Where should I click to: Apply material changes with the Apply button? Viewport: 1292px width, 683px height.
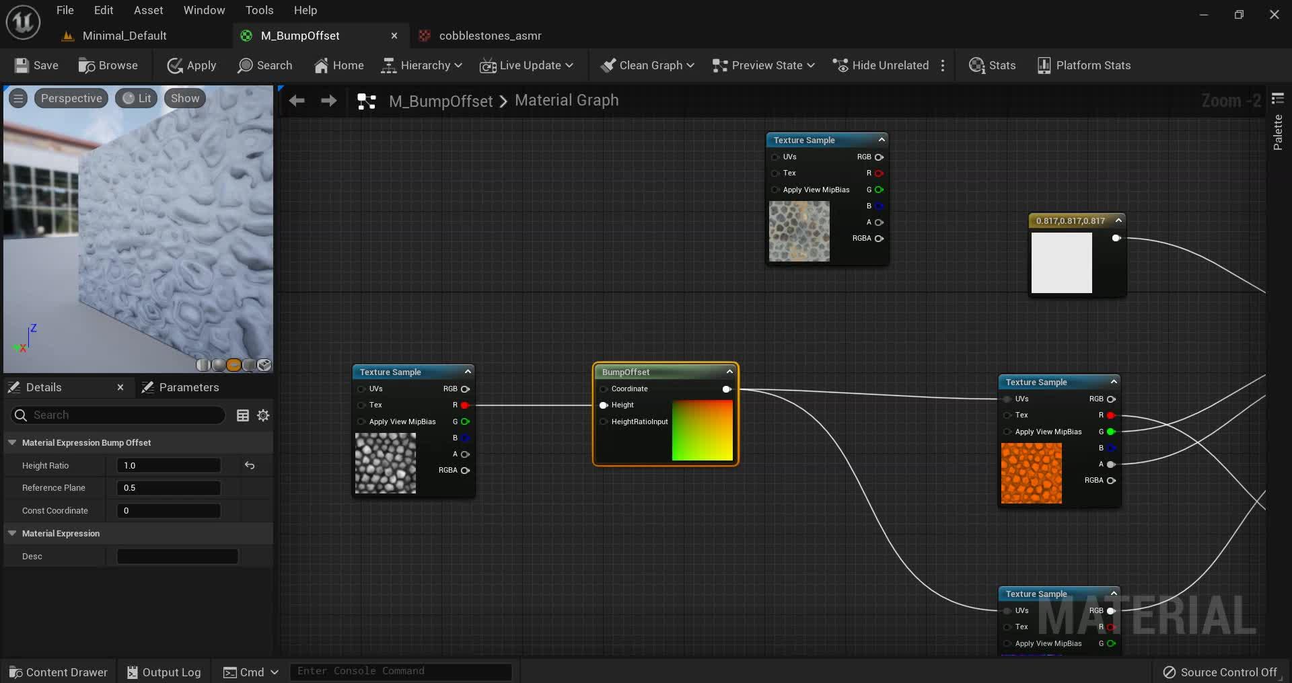(192, 65)
